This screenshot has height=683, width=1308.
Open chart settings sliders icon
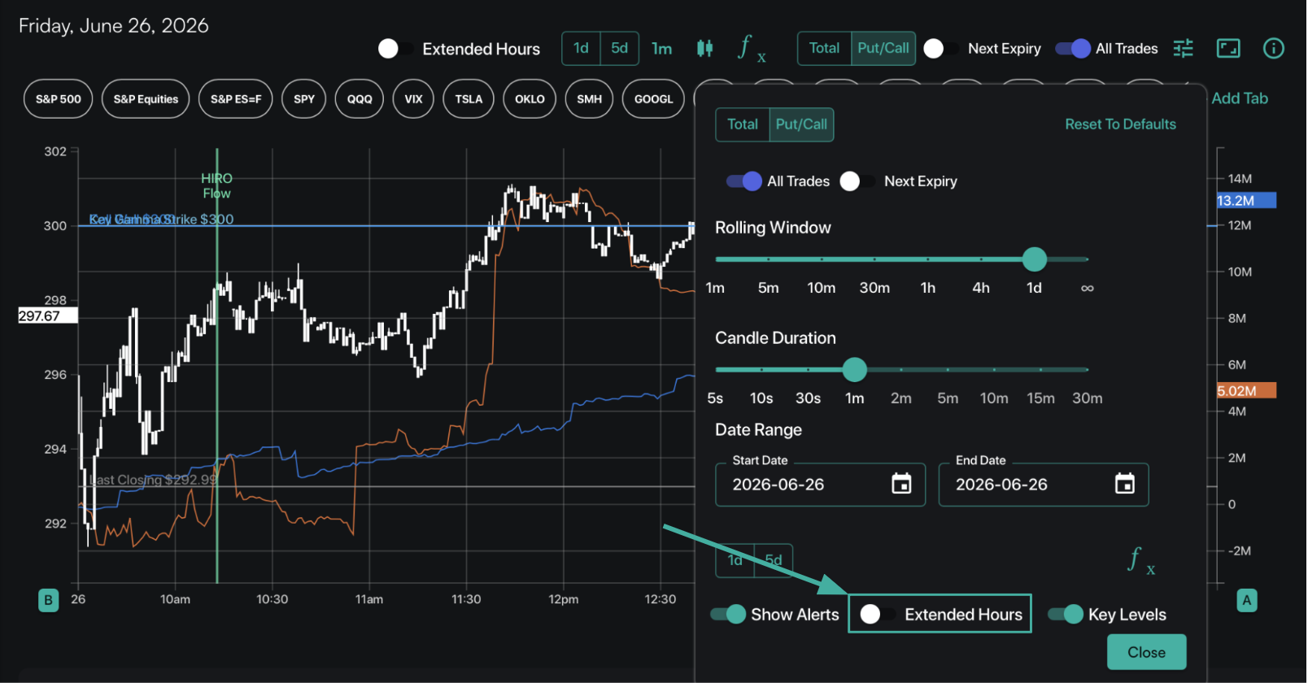pyautogui.click(x=1183, y=49)
